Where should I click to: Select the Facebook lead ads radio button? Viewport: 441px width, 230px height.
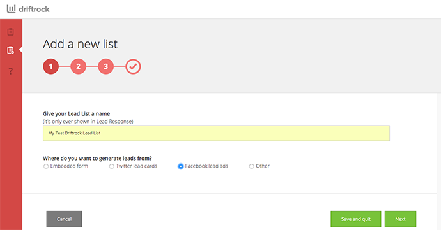click(x=181, y=166)
